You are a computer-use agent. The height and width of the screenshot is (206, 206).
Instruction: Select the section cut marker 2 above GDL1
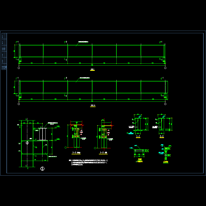(66, 42)
